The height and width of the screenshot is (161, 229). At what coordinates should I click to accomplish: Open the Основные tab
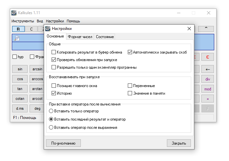pyautogui.click(x=55, y=36)
